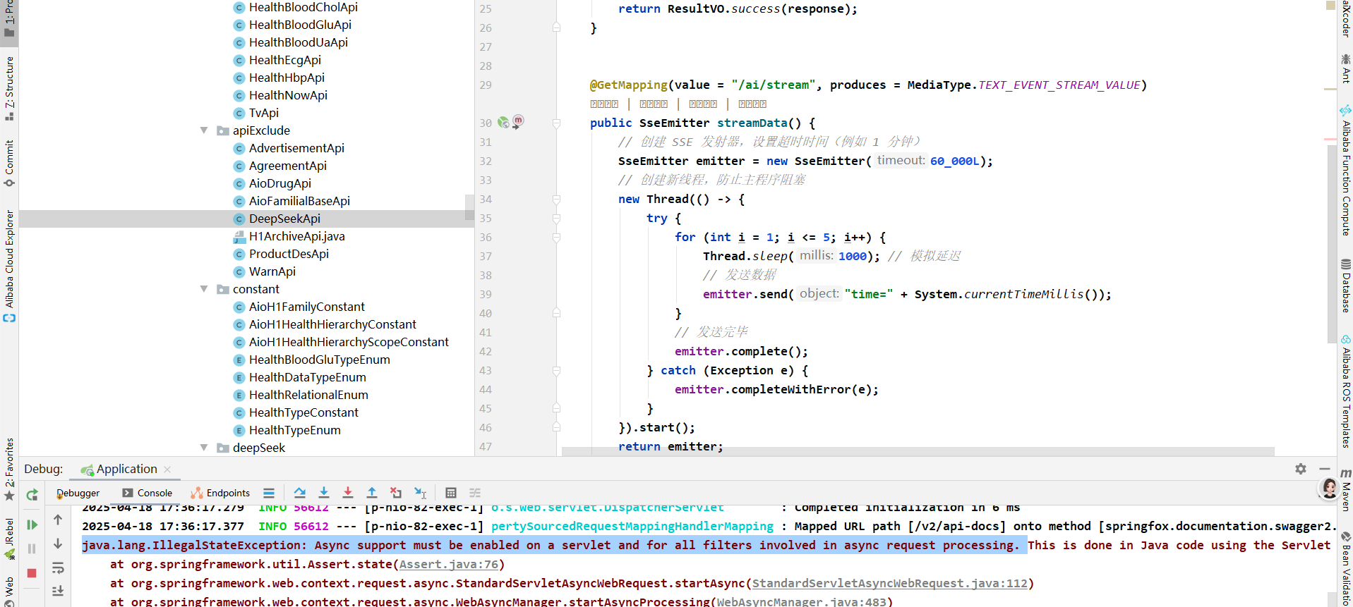Toggle soft-wrap in console output
The width and height of the screenshot is (1353, 607).
[58, 568]
